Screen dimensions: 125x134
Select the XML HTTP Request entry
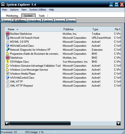pyautogui.click(x=21, y=85)
